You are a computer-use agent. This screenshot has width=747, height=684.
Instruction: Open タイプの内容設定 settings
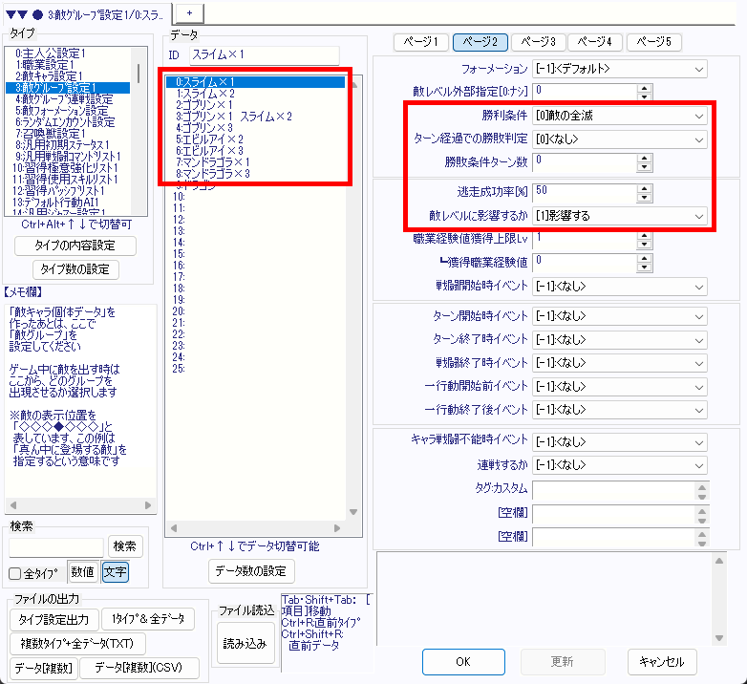(75, 246)
